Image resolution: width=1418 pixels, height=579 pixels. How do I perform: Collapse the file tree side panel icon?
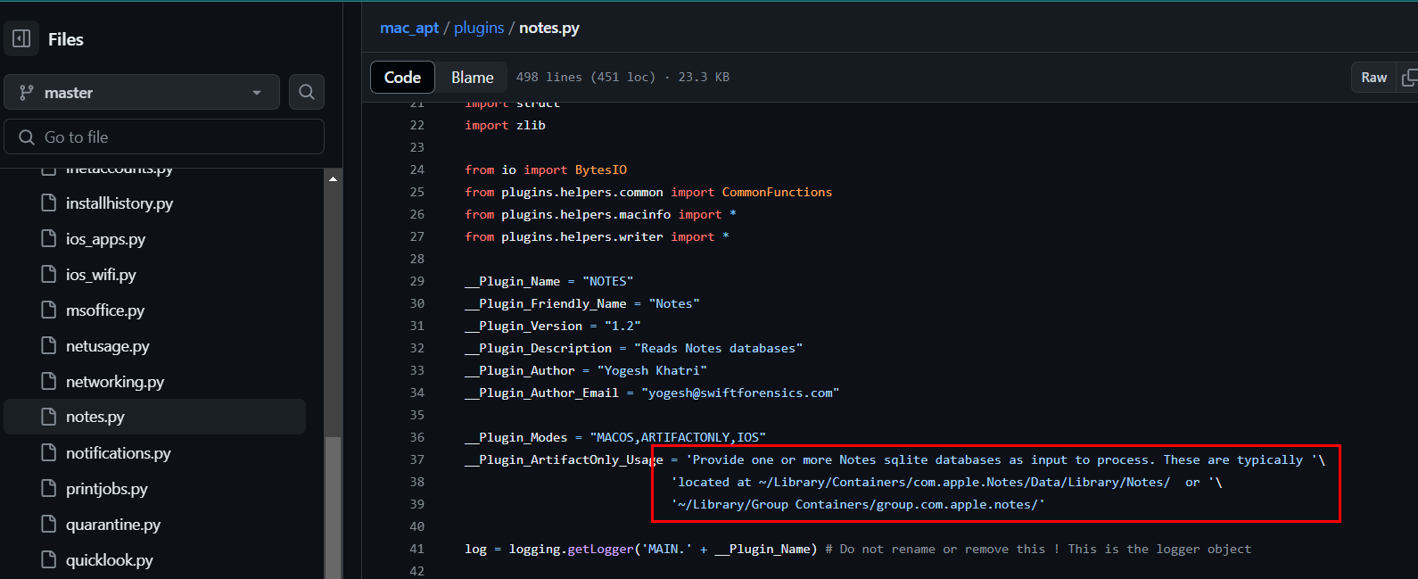[21, 38]
